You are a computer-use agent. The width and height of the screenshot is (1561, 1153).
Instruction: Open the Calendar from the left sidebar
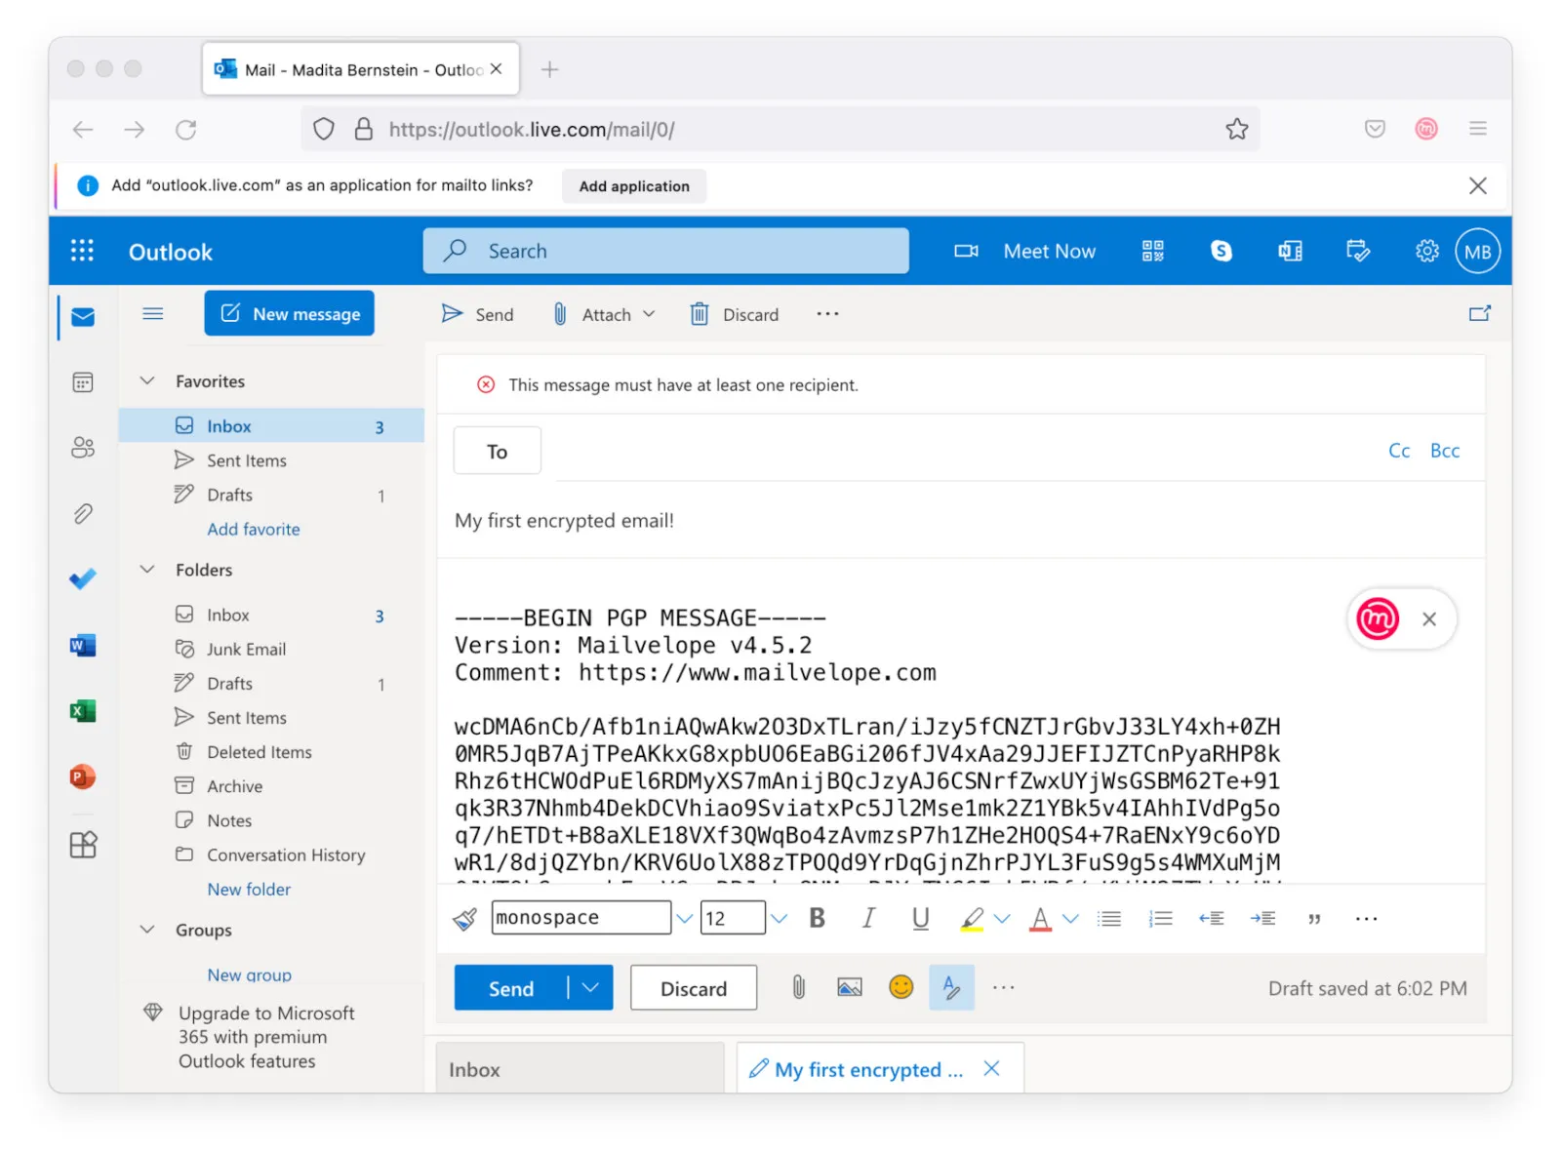82,381
